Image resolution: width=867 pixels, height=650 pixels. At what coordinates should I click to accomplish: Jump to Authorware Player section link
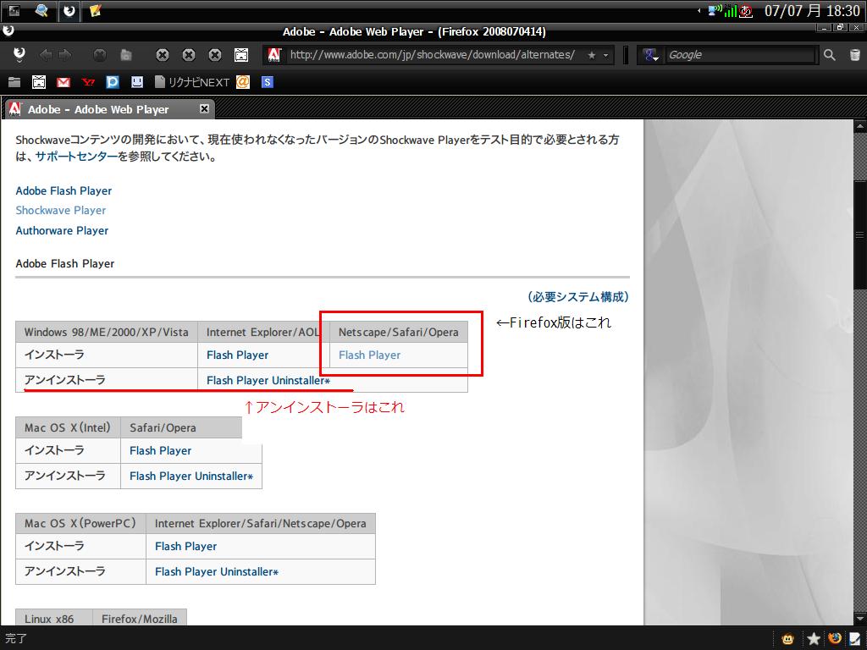[x=62, y=230]
